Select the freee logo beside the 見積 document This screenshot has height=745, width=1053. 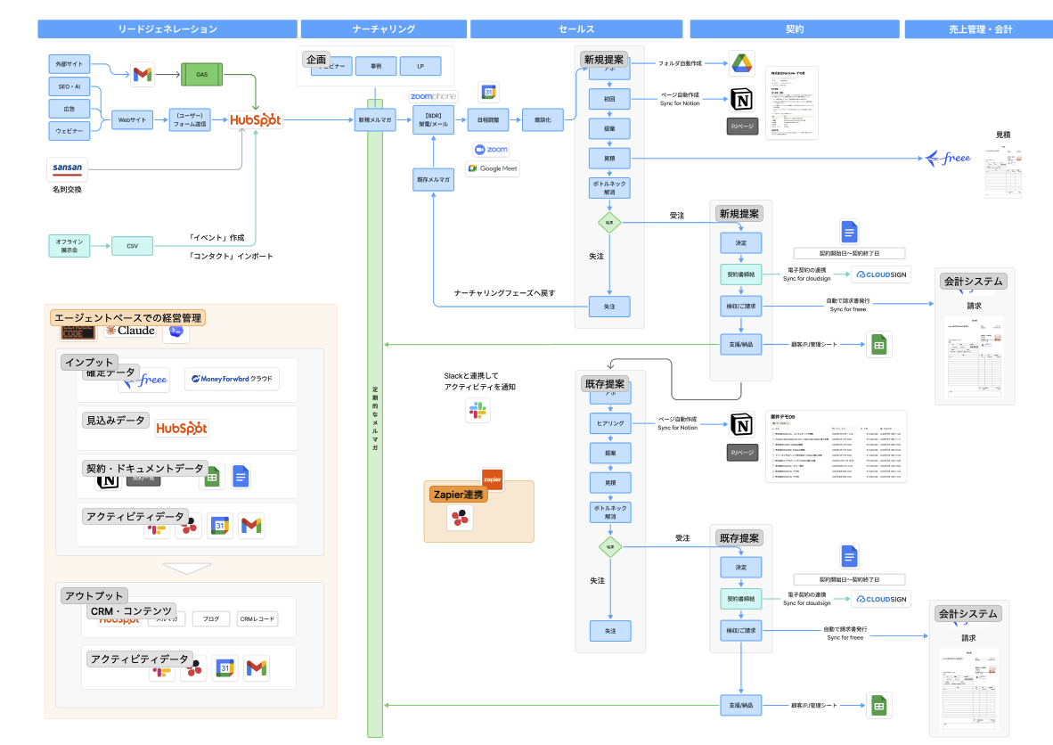[948, 159]
